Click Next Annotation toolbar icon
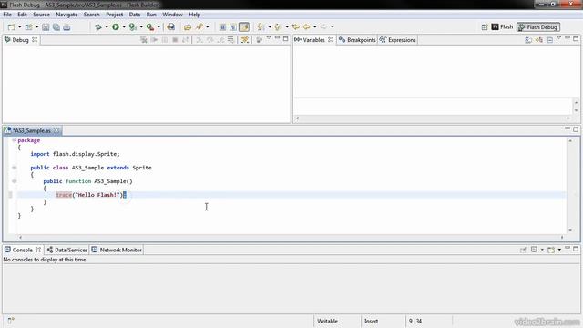The height and width of the screenshot is (328, 583). 261,26
